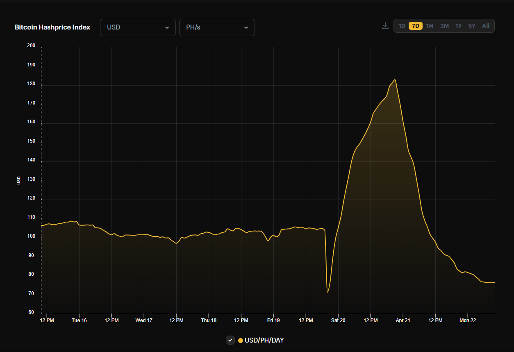Select the highlighted 7D range tab
Viewport: 514px width, 352px height.
pos(415,26)
